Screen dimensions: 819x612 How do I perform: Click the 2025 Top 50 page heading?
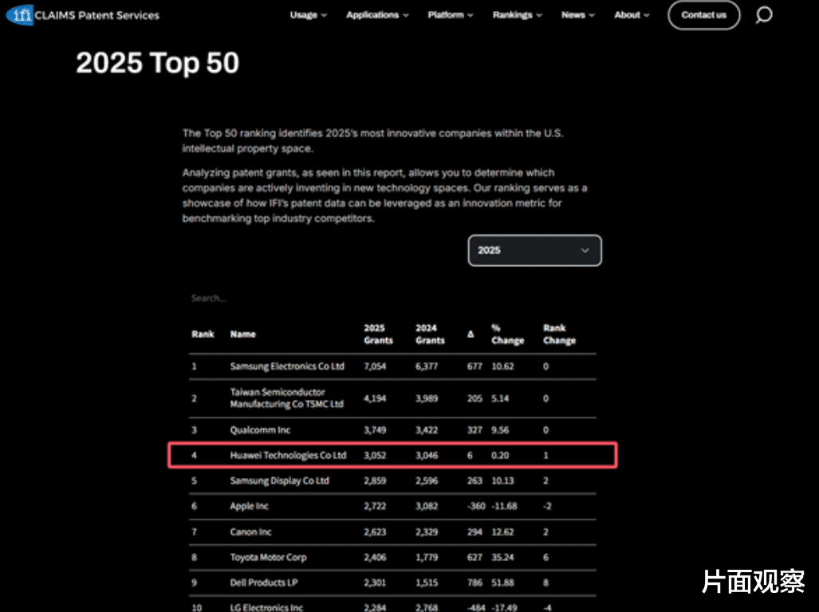tap(157, 63)
